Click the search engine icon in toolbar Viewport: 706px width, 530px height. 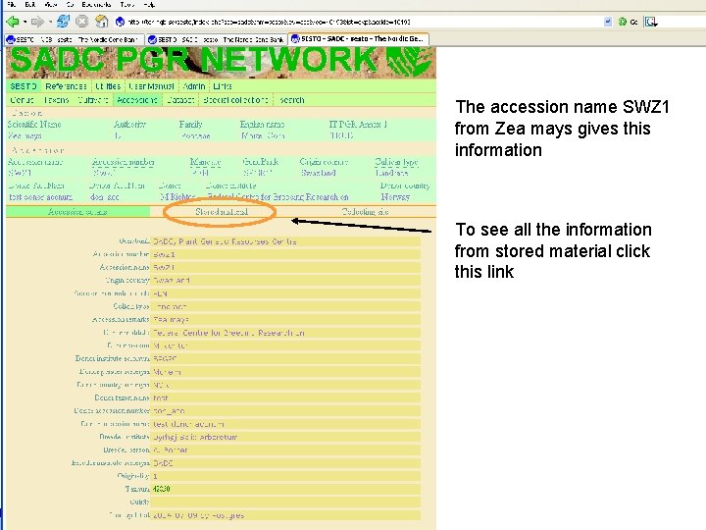[x=651, y=22]
